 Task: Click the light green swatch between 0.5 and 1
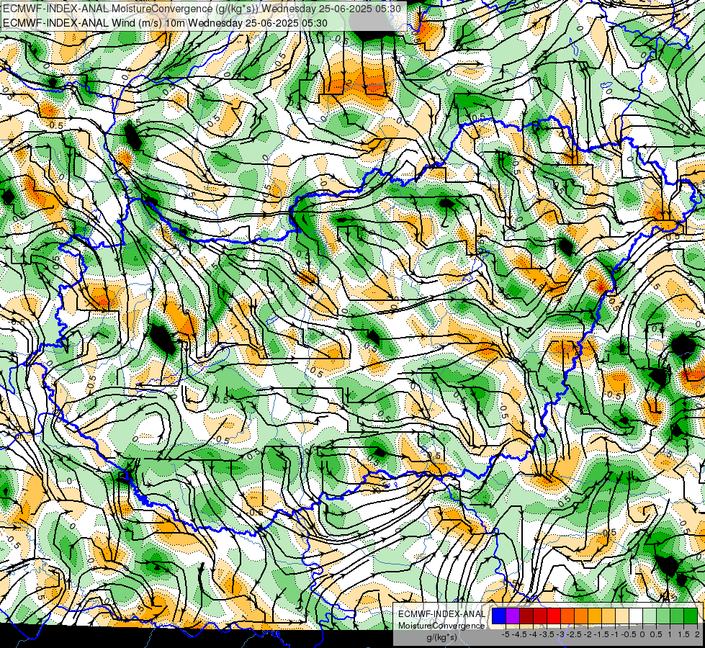[663, 616]
